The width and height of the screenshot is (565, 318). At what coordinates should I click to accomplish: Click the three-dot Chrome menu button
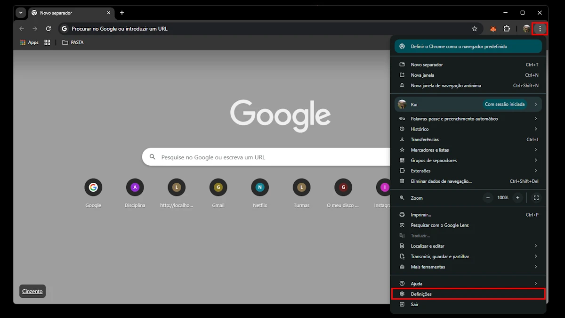point(540,29)
